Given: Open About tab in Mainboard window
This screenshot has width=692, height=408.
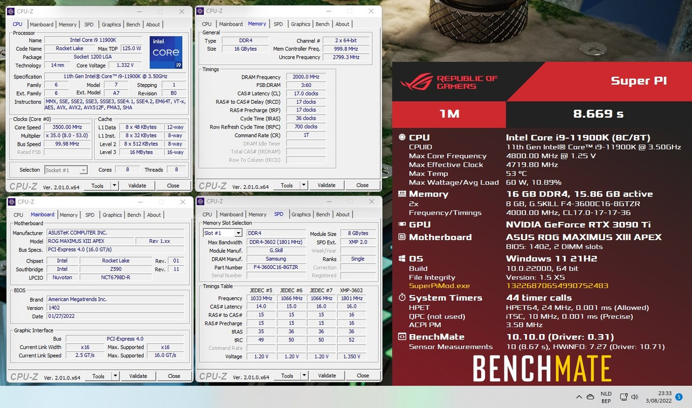Looking at the screenshot, I should pyautogui.click(x=154, y=215).
